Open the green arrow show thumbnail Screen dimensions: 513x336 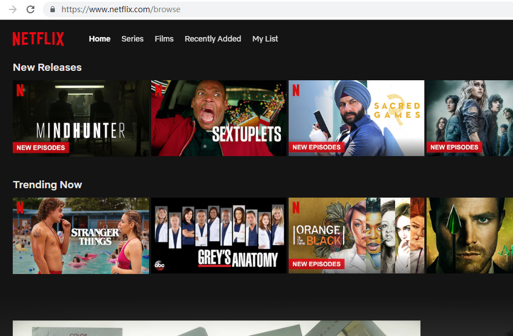click(x=470, y=236)
